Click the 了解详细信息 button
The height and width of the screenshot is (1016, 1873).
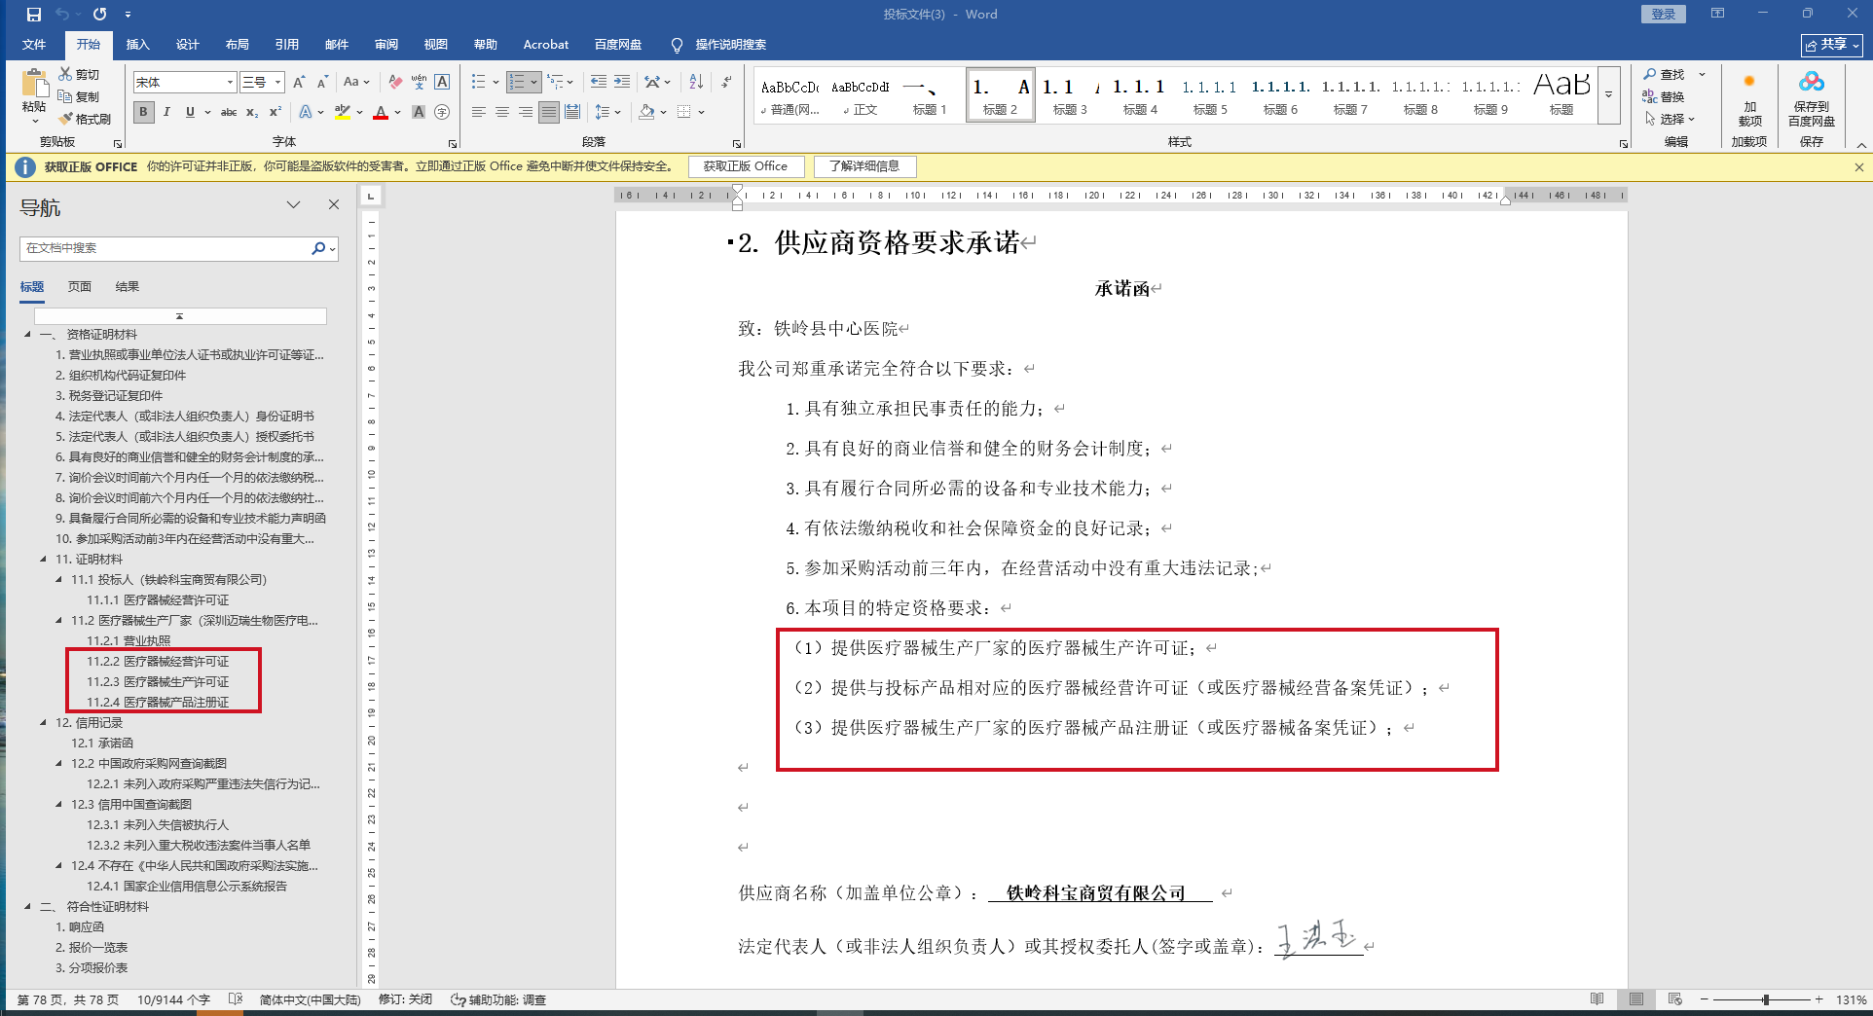click(x=864, y=166)
